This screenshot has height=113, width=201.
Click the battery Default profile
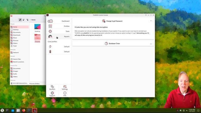tap(59, 51)
